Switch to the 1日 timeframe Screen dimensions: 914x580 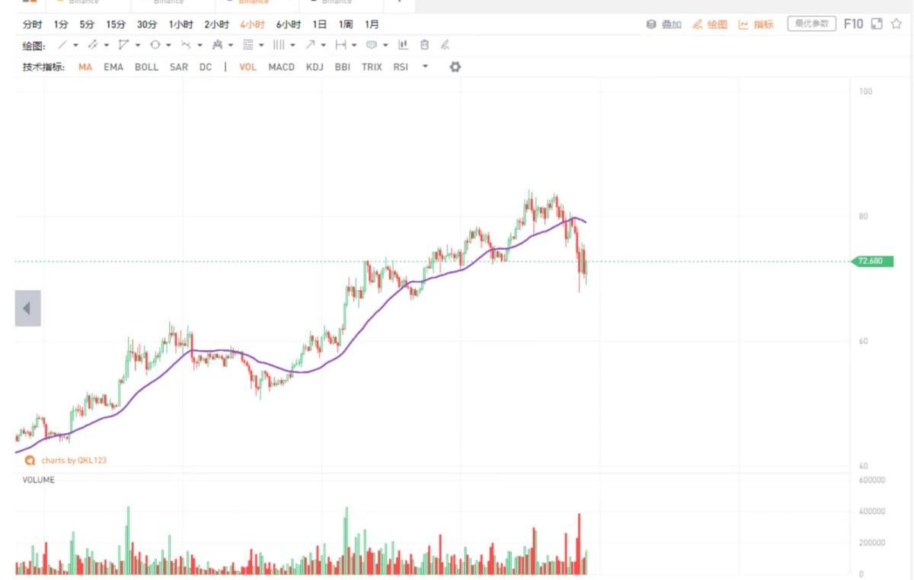tap(320, 24)
